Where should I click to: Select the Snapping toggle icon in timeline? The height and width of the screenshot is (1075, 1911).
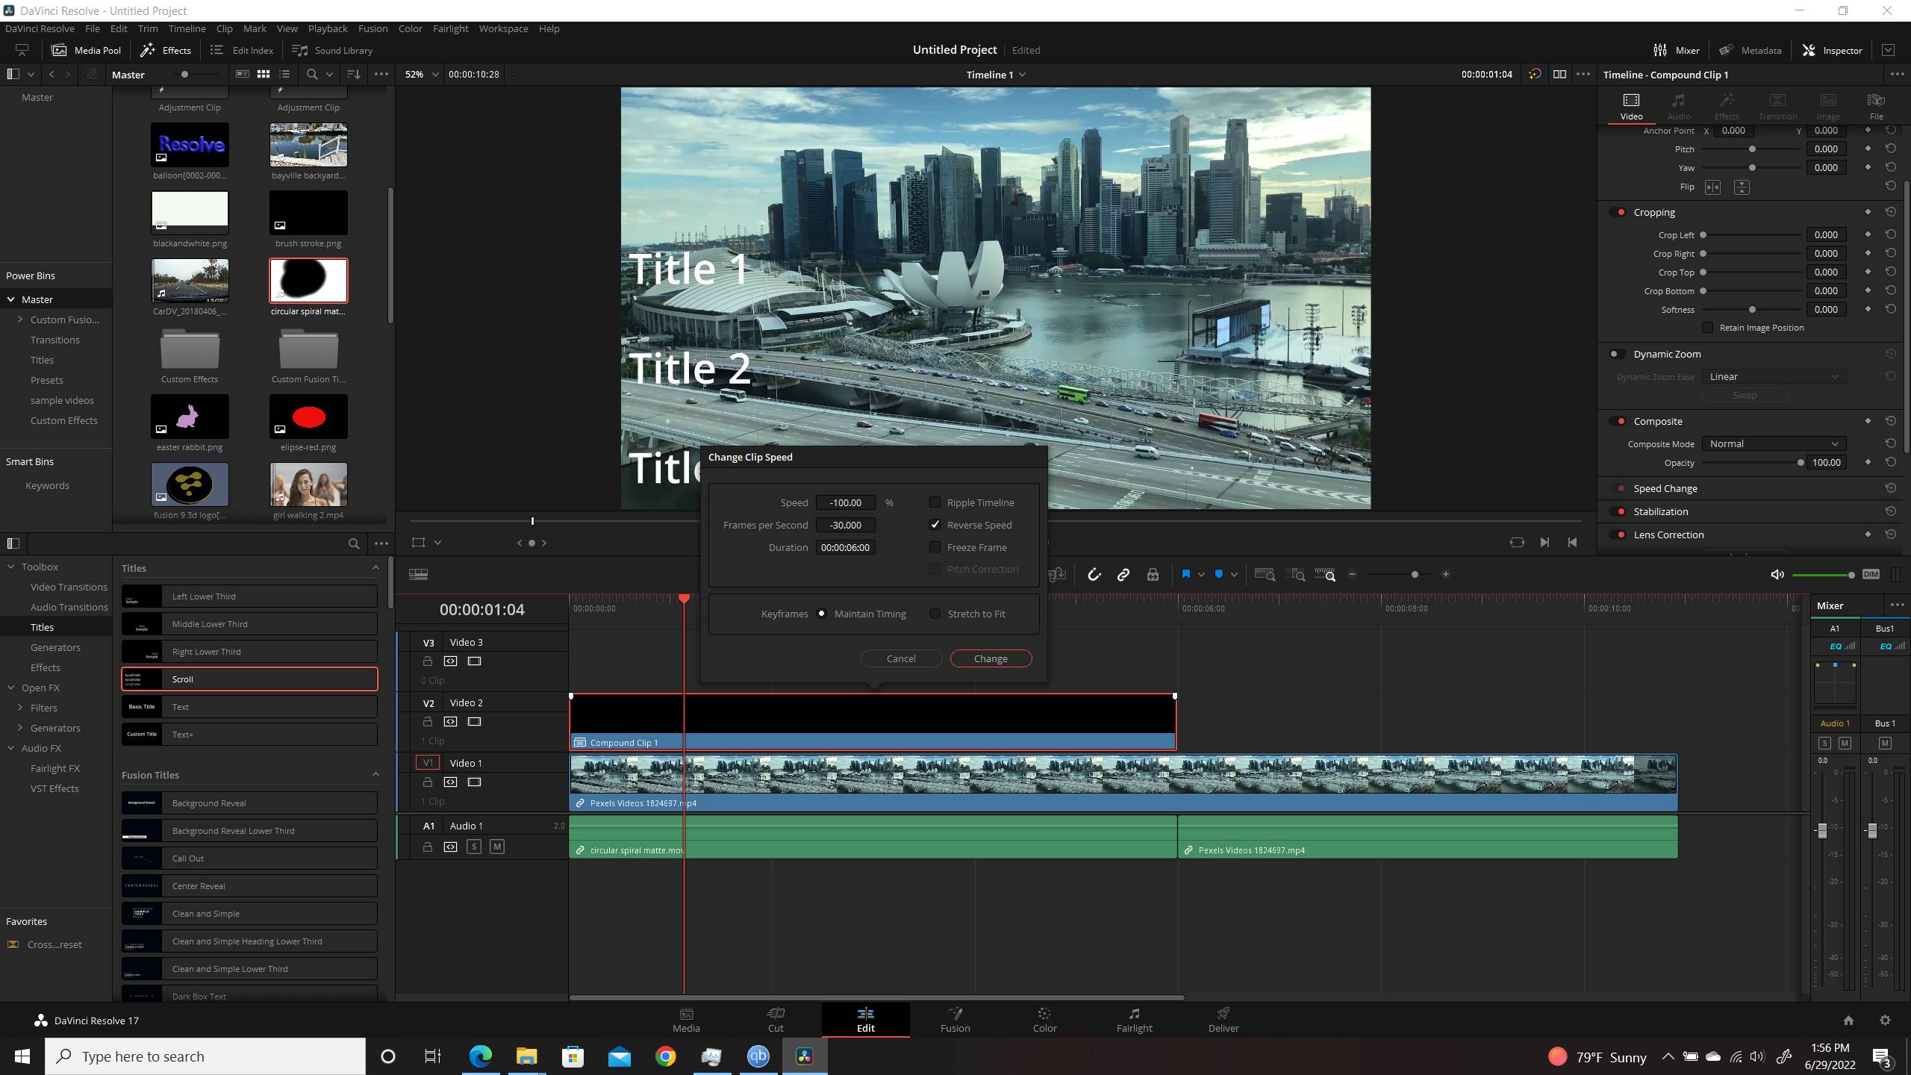(x=1094, y=573)
